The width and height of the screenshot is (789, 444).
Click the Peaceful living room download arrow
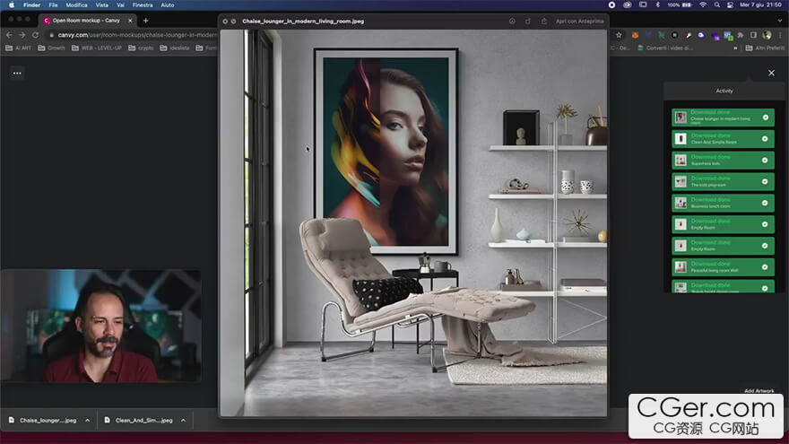pyautogui.click(x=766, y=267)
